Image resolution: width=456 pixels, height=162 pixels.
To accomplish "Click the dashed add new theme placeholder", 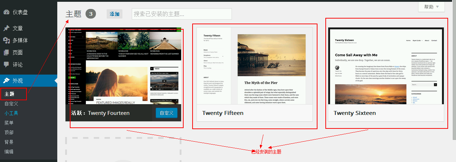I will 123,150.
